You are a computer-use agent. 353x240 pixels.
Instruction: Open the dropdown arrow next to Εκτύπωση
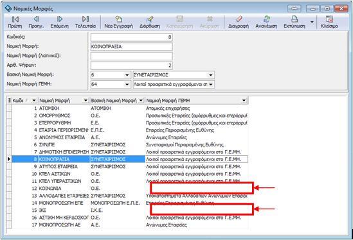click(312, 22)
